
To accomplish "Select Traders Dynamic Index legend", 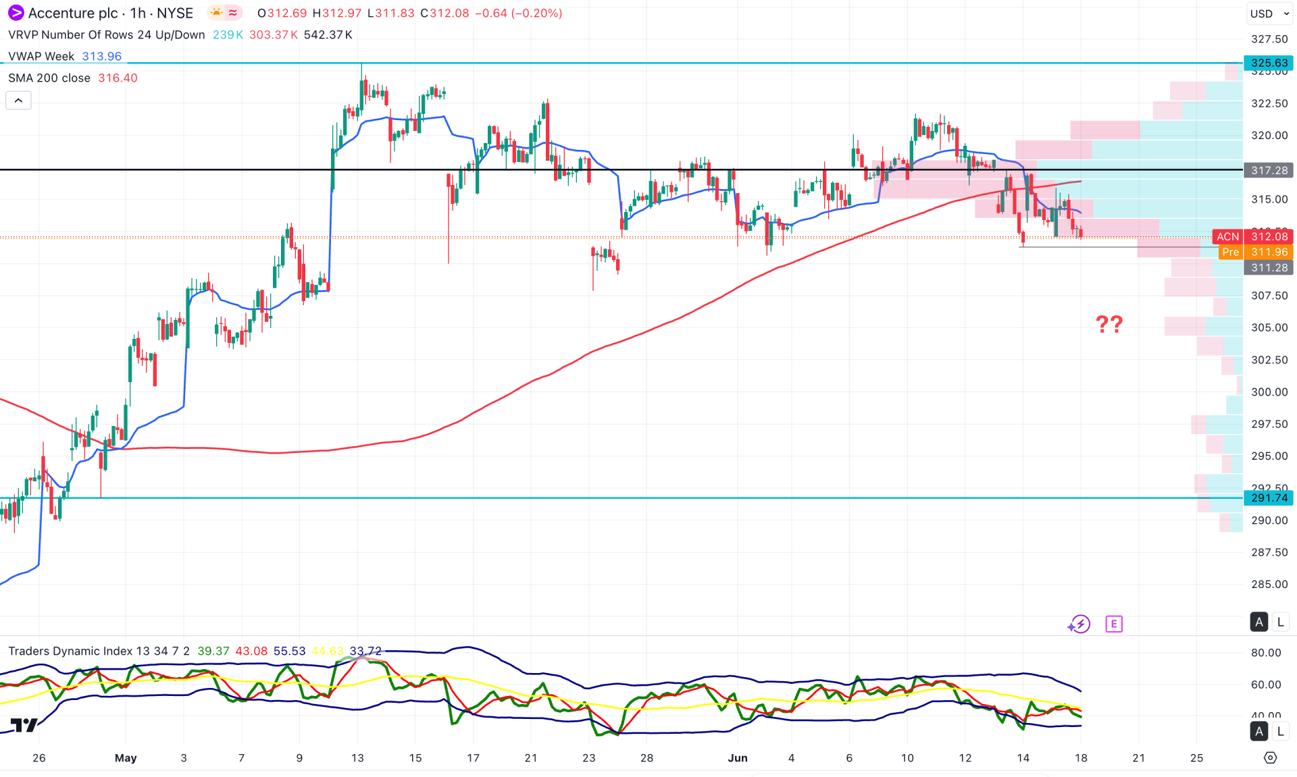I will 99,651.
